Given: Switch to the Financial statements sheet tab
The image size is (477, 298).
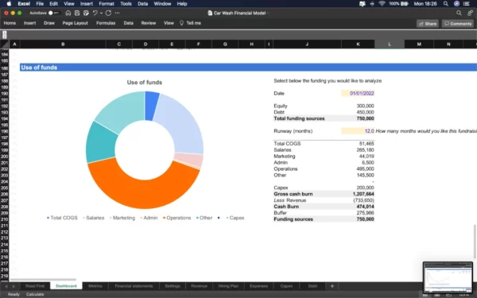Looking at the screenshot, I should tap(134, 286).
